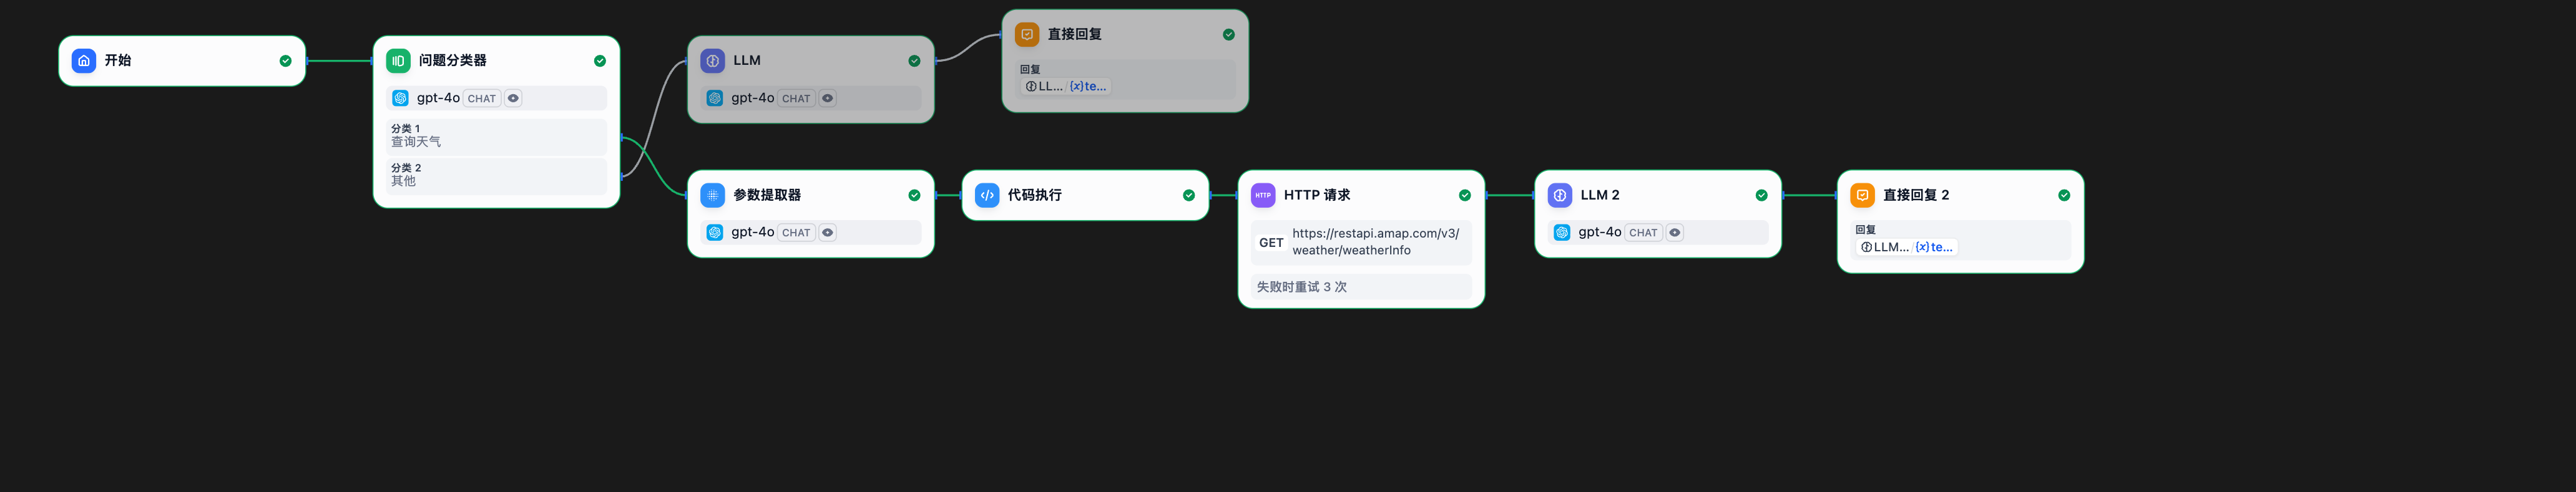The image size is (2576, 492).
Task: Open the gpt-4o model selector in 参数提取器
Action: [x=752, y=232]
